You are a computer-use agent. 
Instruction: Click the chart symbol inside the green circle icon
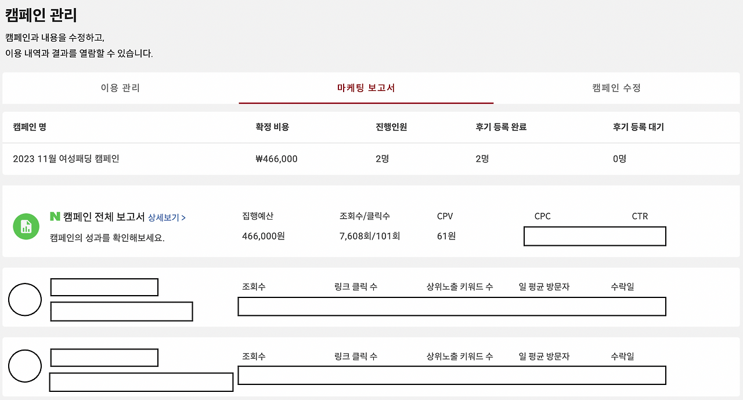[x=25, y=226]
